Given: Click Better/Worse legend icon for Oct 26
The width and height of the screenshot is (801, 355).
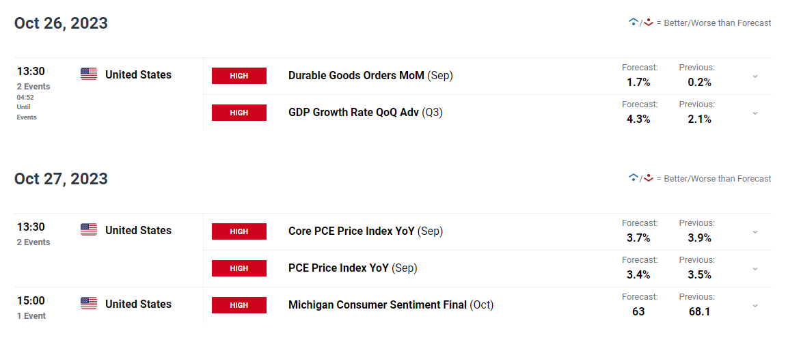Looking at the screenshot, I should tap(641, 23).
